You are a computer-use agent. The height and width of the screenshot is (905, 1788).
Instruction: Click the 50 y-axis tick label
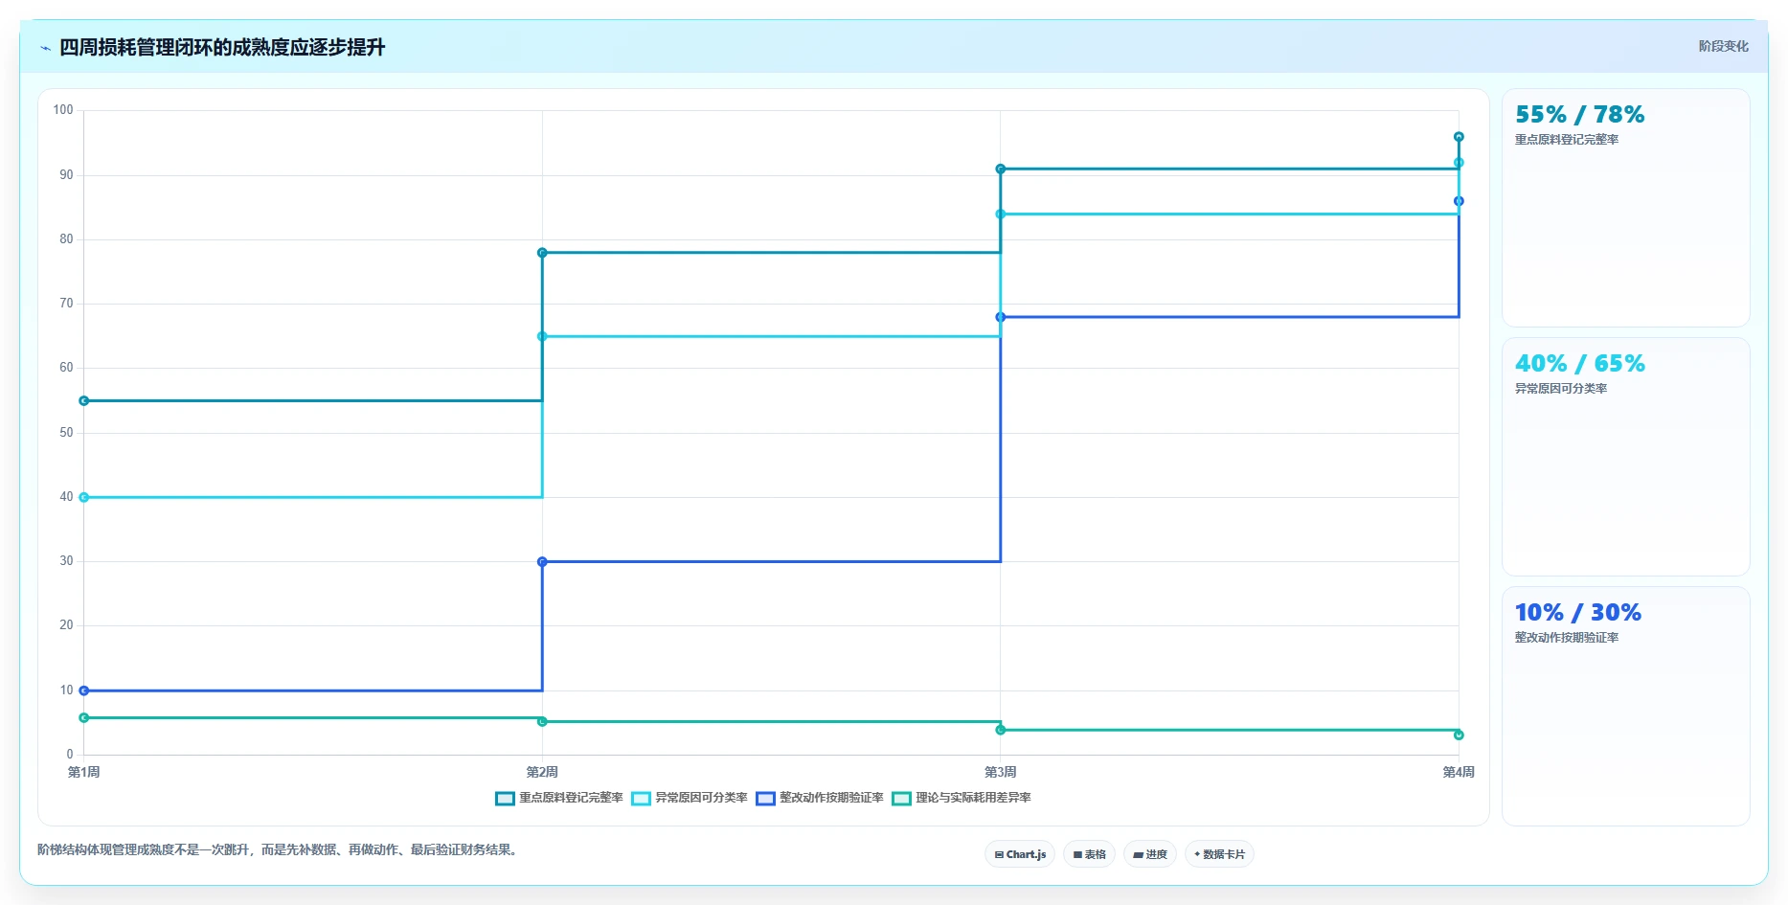[x=66, y=433]
